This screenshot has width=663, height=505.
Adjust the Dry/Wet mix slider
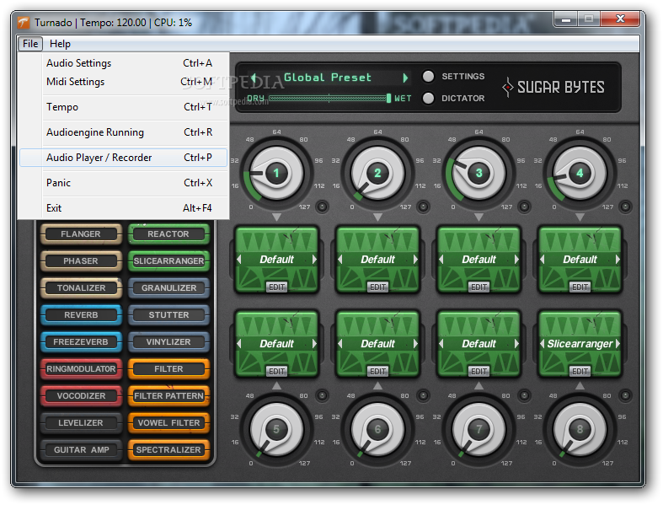(329, 98)
